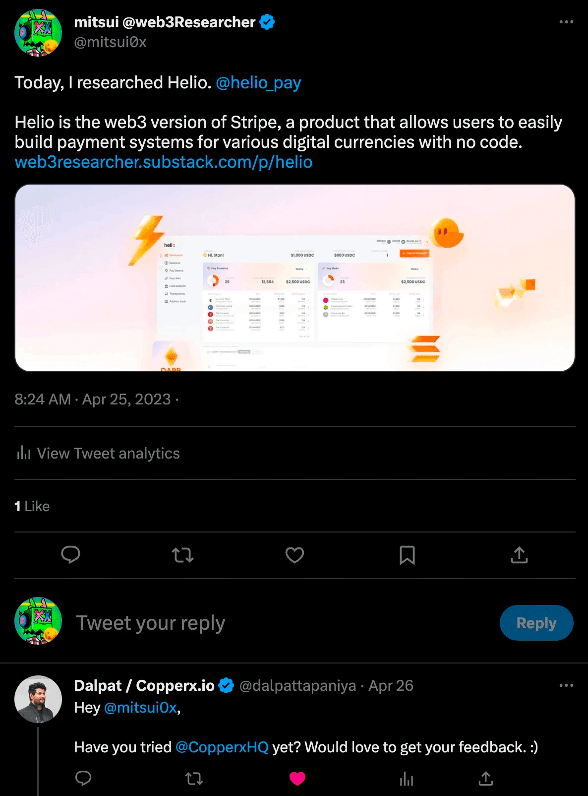Retweet the Helio tweet by mitsui

[x=182, y=555]
